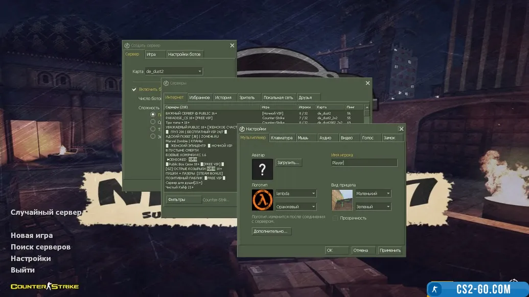Click the question mark avatar image
The image size is (529, 297).
click(x=262, y=169)
